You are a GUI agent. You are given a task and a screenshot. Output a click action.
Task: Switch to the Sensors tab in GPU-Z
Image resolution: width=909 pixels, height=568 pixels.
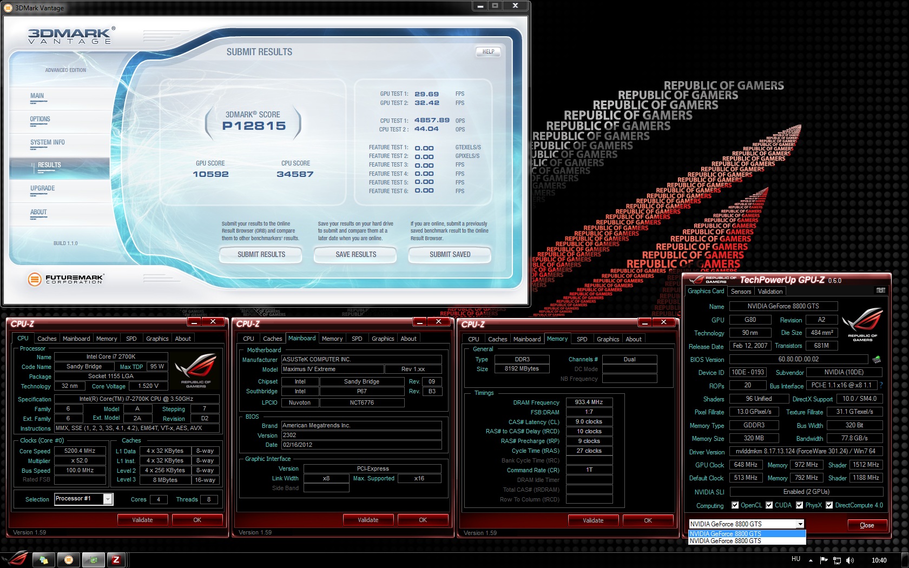click(x=741, y=292)
